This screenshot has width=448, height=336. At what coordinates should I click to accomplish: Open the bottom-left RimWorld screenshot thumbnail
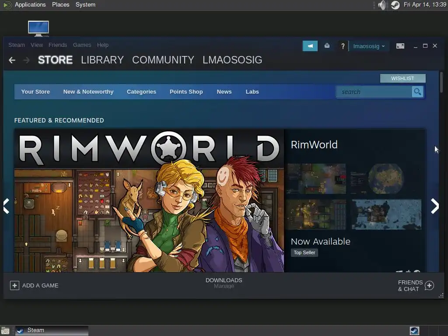[x=316, y=214]
